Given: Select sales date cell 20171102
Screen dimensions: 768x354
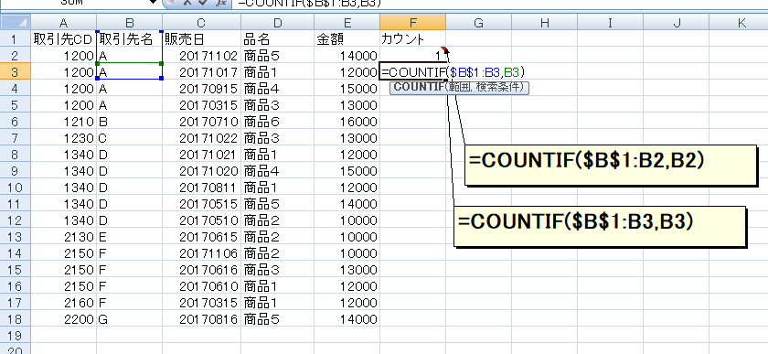Looking at the screenshot, I should (201, 56).
